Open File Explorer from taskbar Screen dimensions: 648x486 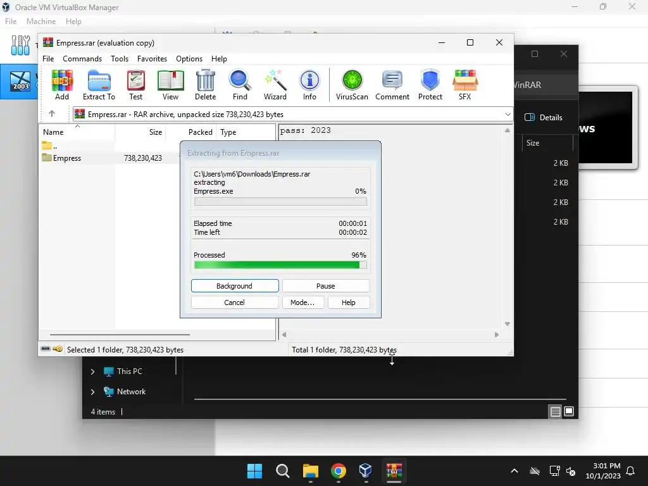pos(310,471)
